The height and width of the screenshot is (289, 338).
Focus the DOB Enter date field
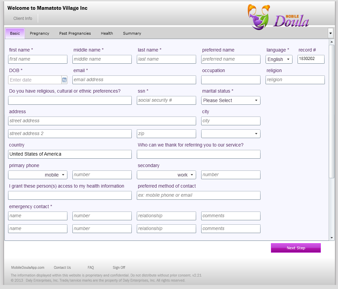coord(35,80)
